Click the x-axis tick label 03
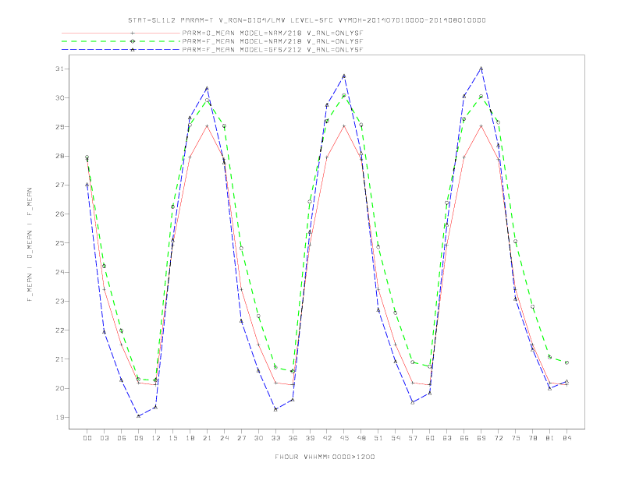 point(104,438)
